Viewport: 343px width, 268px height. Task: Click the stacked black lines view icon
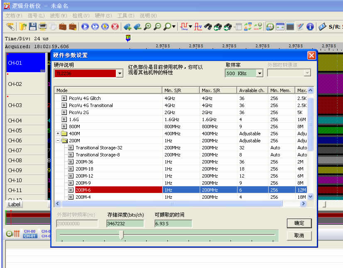(x=290, y=27)
